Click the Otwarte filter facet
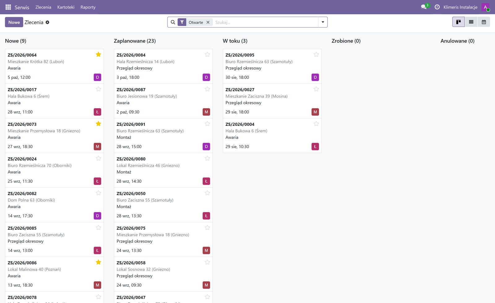This screenshot has height=303, width=495. (x=196, y=22)
